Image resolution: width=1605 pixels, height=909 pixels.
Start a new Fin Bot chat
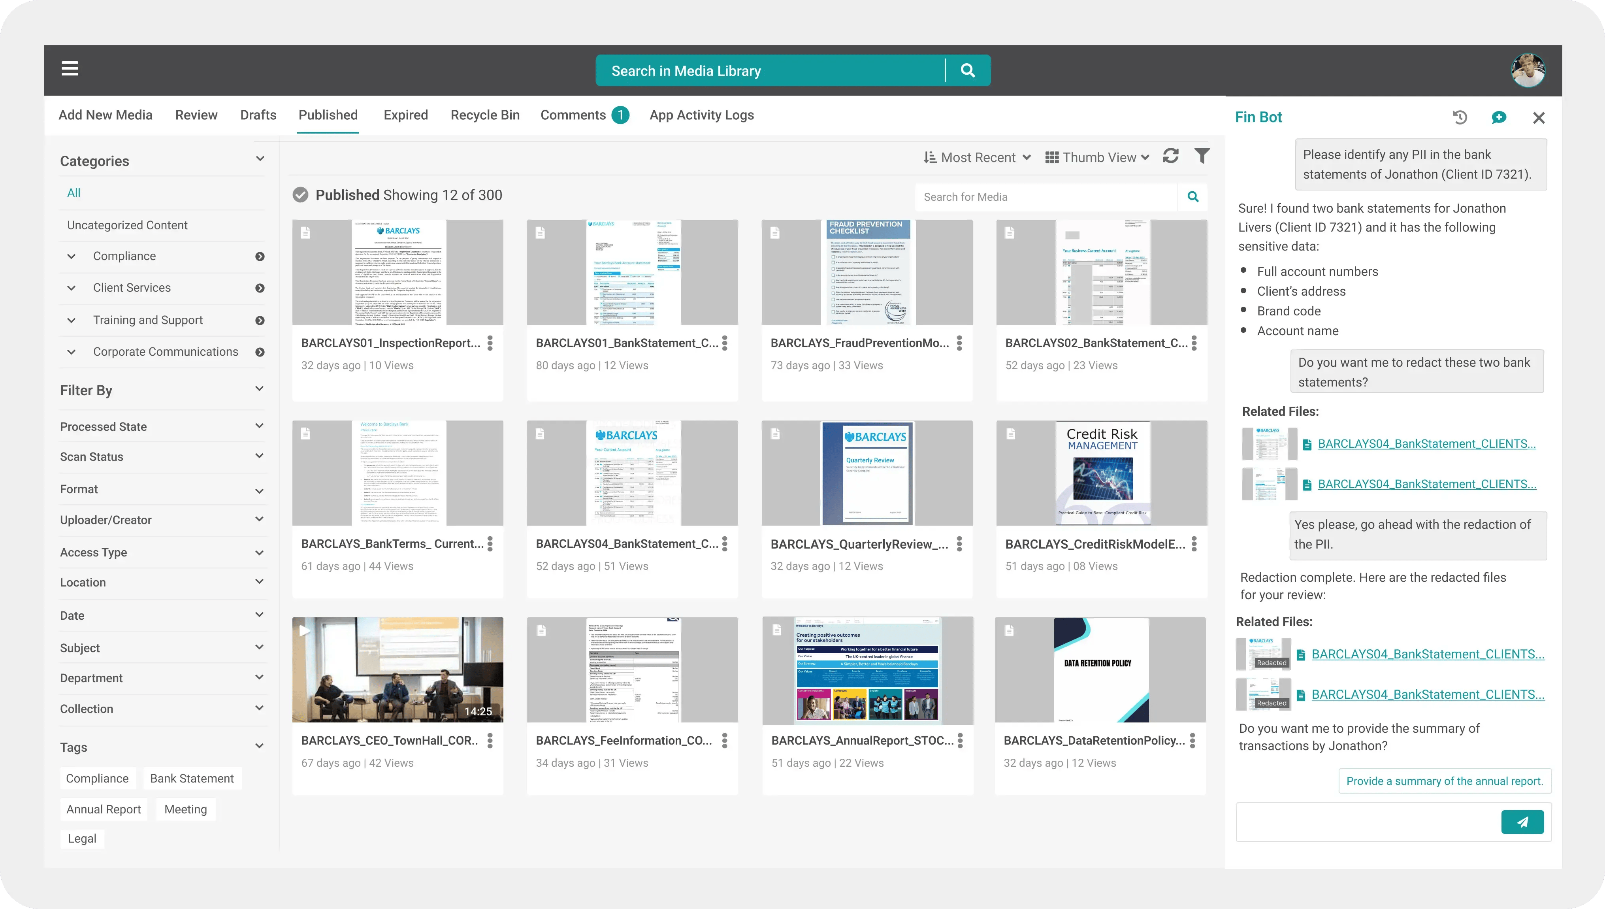(1499, 117)
